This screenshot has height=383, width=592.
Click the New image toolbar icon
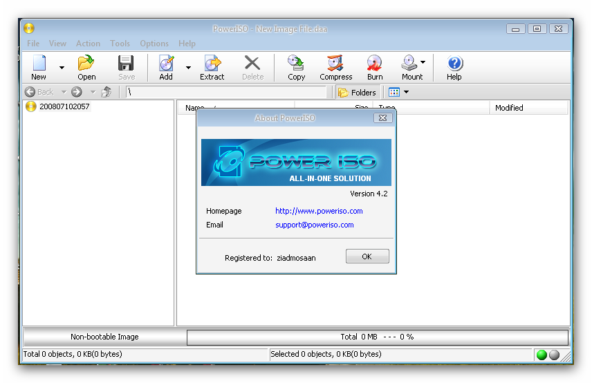[x=39, y=63]
